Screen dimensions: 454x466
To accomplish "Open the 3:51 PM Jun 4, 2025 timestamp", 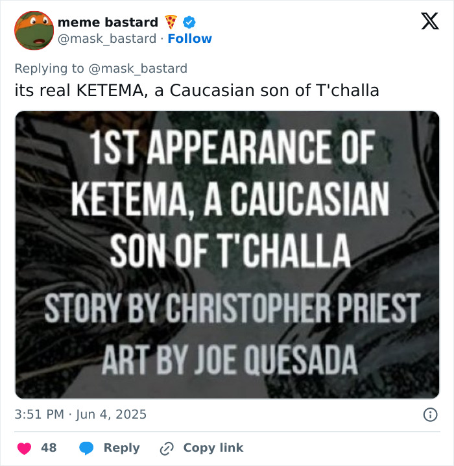I will coord(80,414).
